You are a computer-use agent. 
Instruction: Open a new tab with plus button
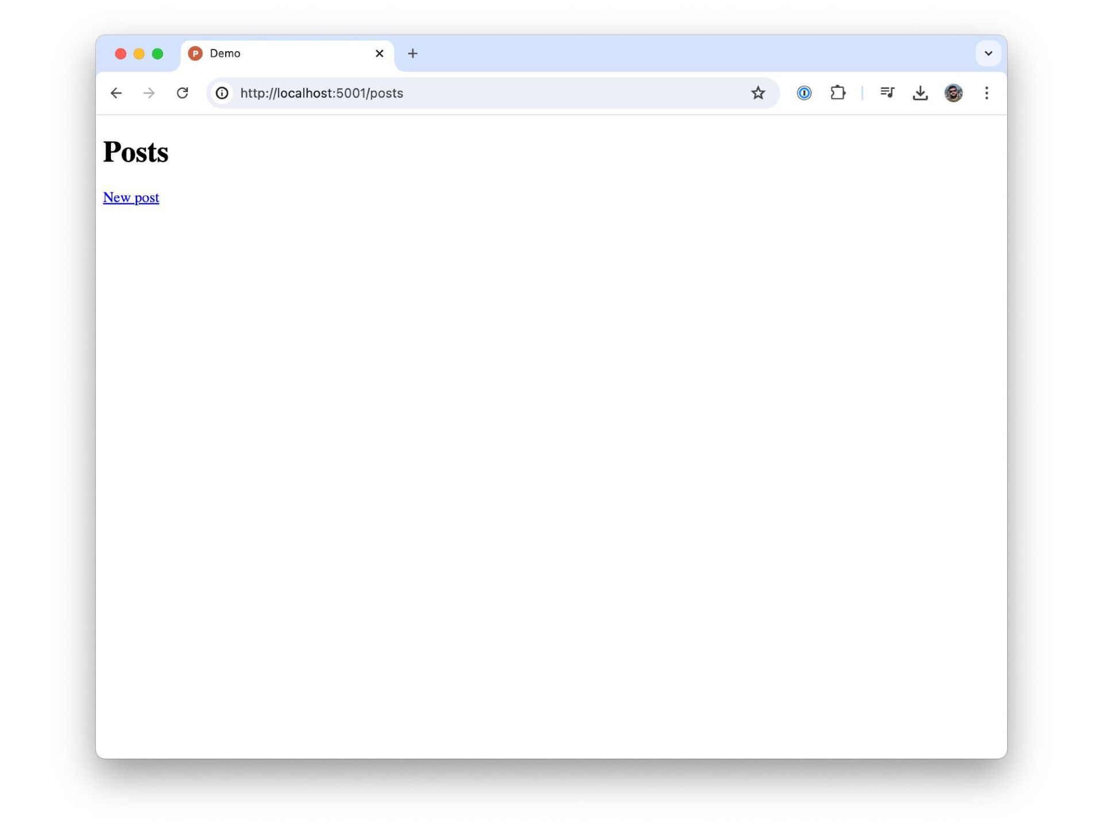coord(412,53)
